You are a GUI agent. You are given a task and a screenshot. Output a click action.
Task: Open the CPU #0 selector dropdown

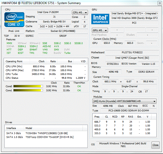(80, 12)
